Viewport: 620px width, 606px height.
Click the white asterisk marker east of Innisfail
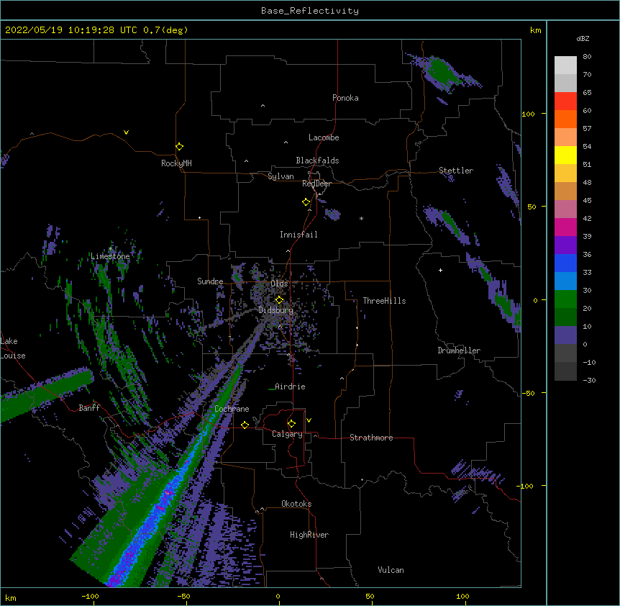[x=361, y=218]
